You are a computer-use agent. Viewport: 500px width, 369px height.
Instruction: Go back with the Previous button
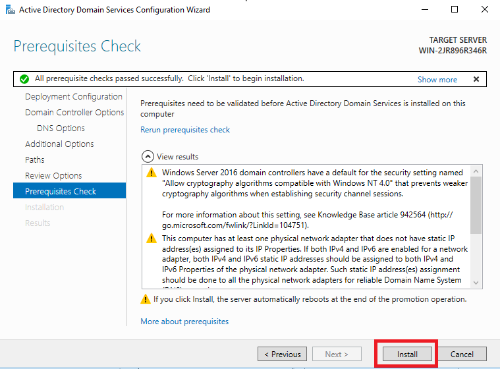click(282, 354)
